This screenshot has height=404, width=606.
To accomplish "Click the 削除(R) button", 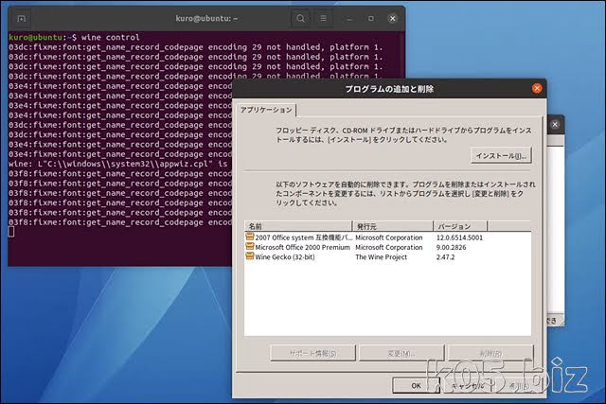I will (x=490, y=353).
